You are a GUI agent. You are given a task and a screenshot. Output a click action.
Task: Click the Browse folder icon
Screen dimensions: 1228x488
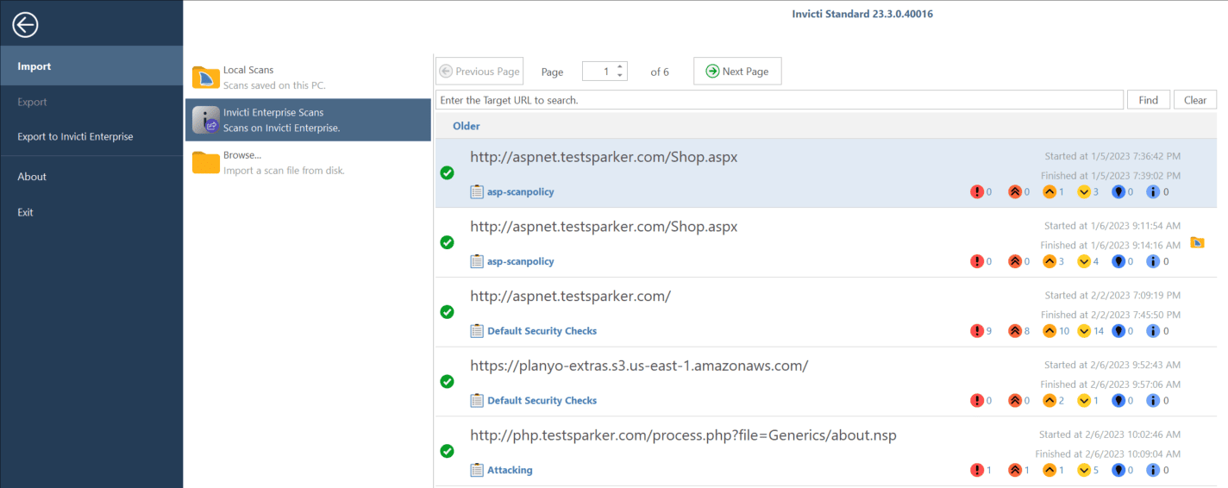[x=205, y=162]
